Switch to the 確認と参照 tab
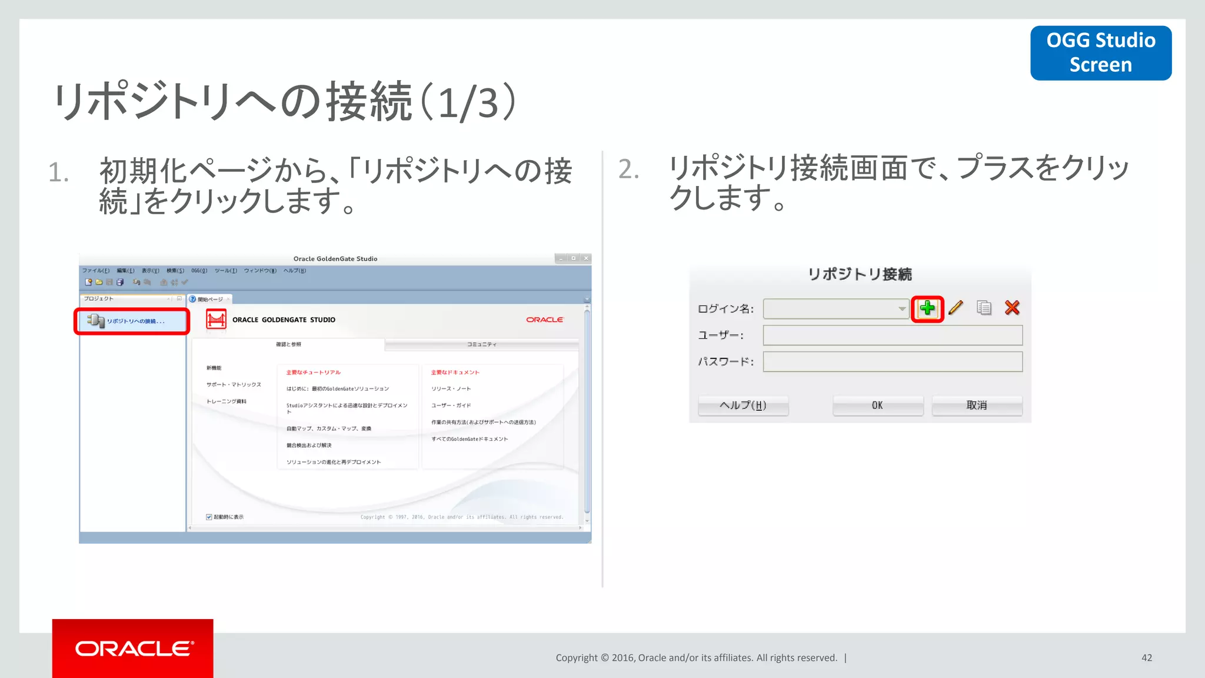This screenshot has height=678, width=1205. [x=288, y=344]
